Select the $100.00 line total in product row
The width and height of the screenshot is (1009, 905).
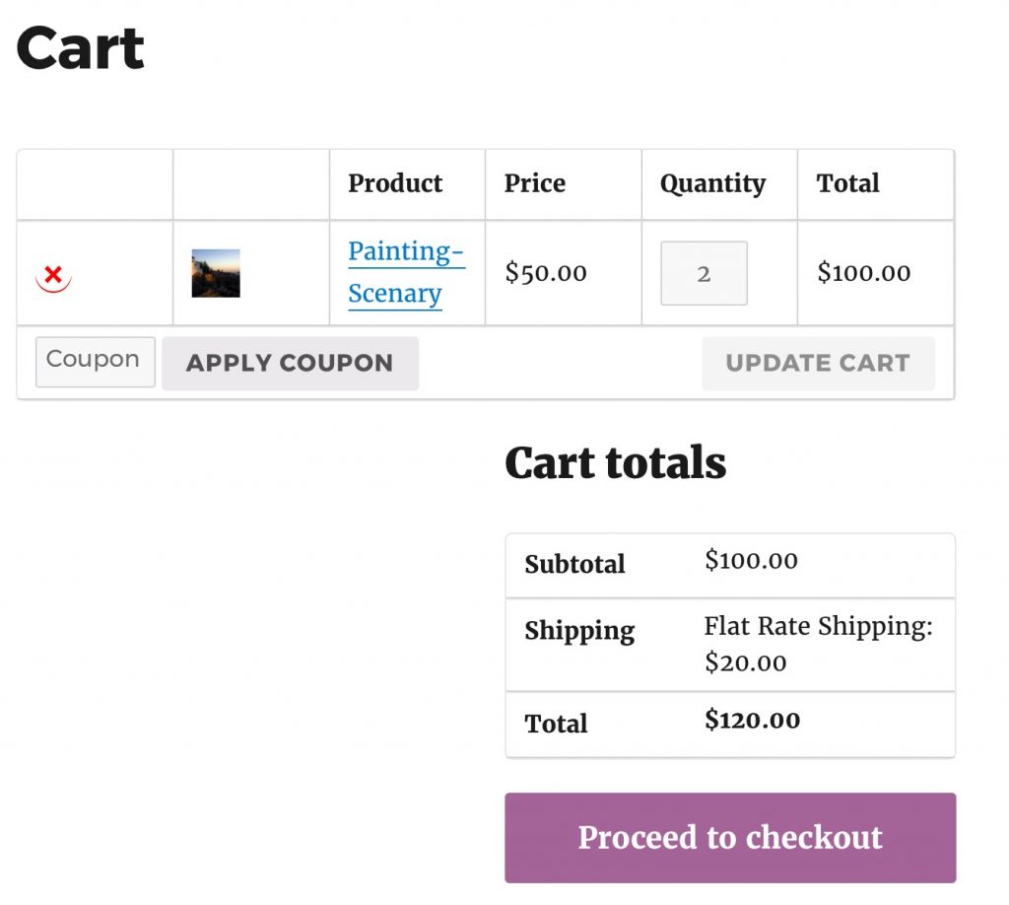[x=864, y=273]
